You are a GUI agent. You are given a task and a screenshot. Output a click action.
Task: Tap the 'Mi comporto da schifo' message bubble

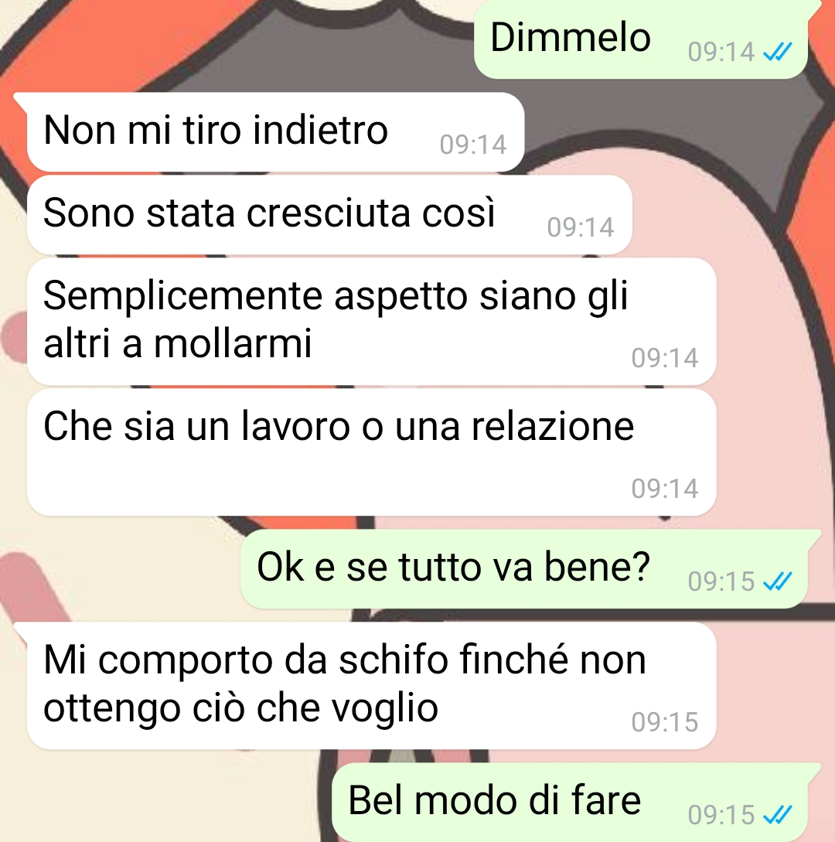click(x=372, y=685)
